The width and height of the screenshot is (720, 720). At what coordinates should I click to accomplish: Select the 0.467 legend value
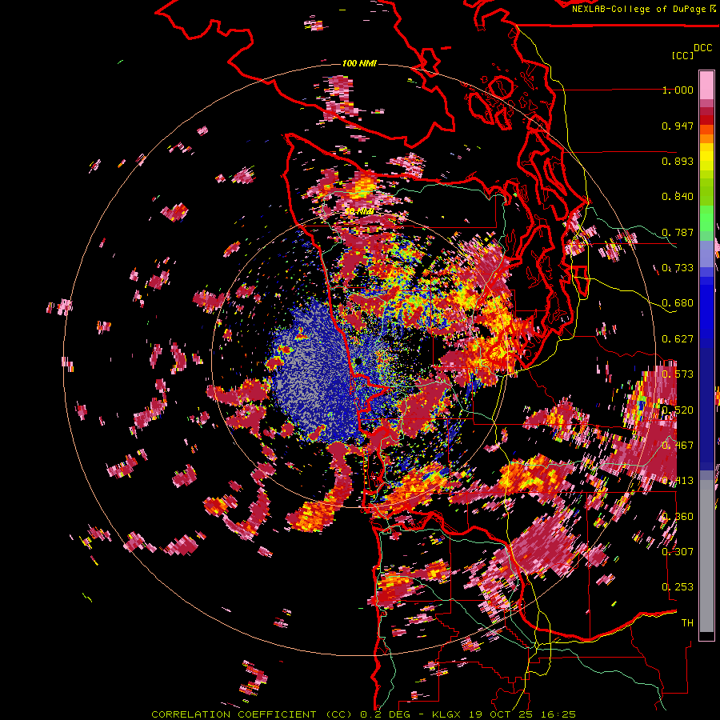pyautogui.click(x=678, y=446)
